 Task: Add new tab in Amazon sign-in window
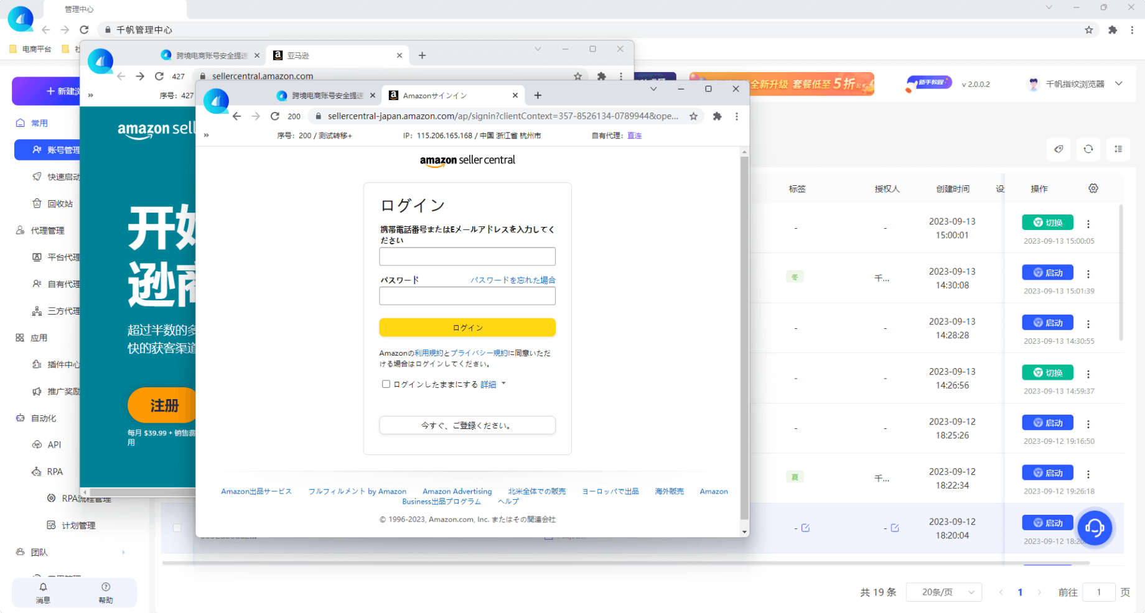(538, 95)
